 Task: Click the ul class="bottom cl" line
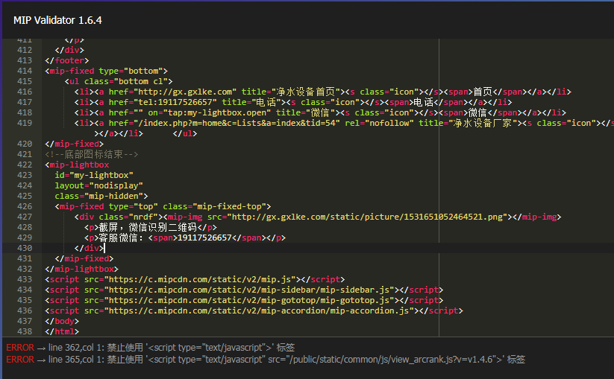pos(119,81)
